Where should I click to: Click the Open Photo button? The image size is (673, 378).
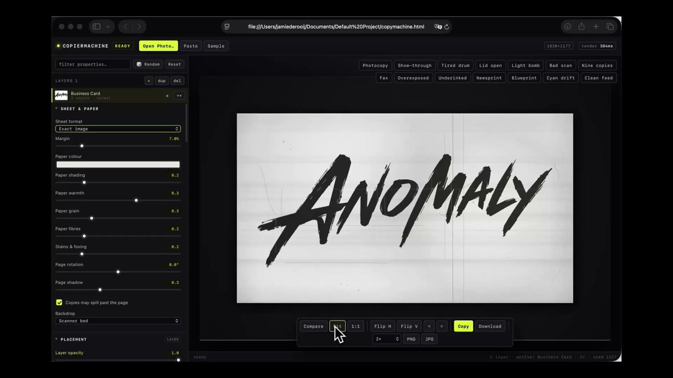pos(159,46)
